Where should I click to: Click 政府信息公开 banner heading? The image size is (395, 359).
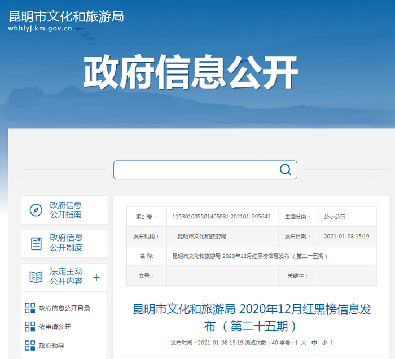click(191, 72)
